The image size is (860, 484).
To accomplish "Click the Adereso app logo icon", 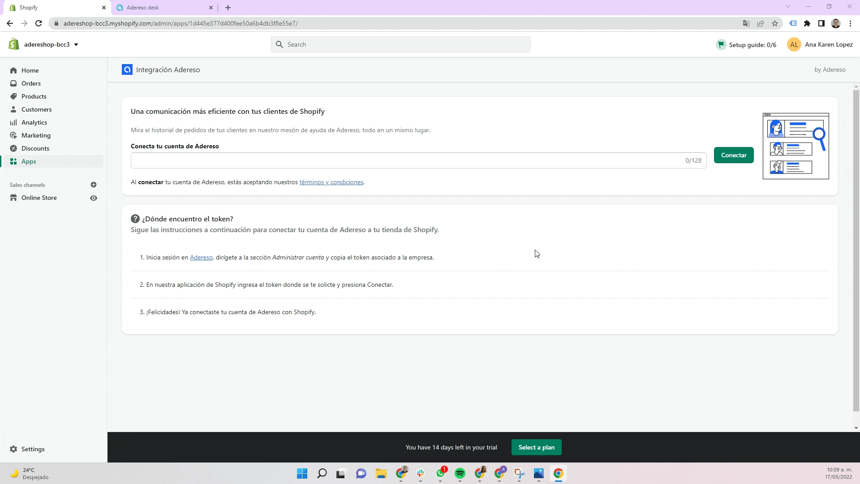I will 127,69.
